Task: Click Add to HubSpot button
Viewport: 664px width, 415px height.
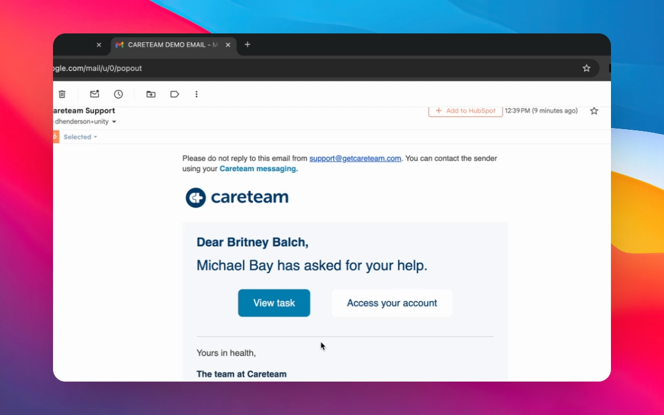Action: (465, 111)
